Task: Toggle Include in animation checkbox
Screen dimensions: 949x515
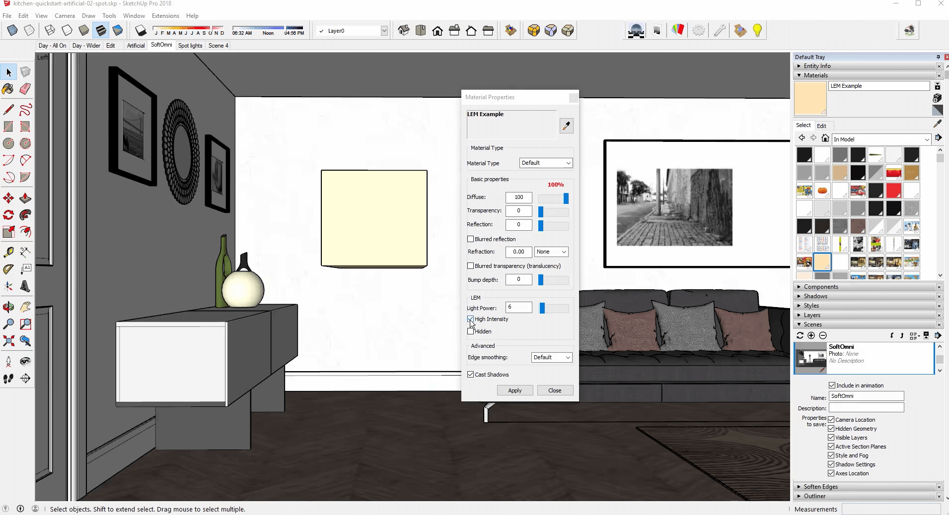Action: pos(832,386)
